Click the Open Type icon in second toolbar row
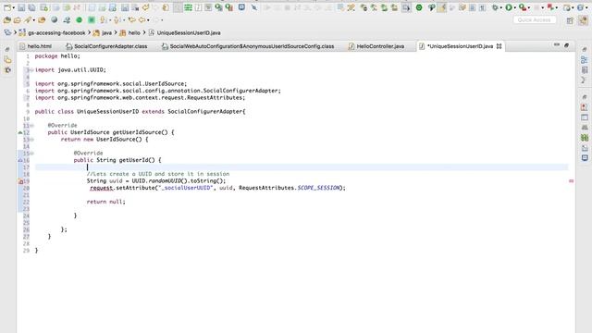The image size is (592, 333). [7, 20]
